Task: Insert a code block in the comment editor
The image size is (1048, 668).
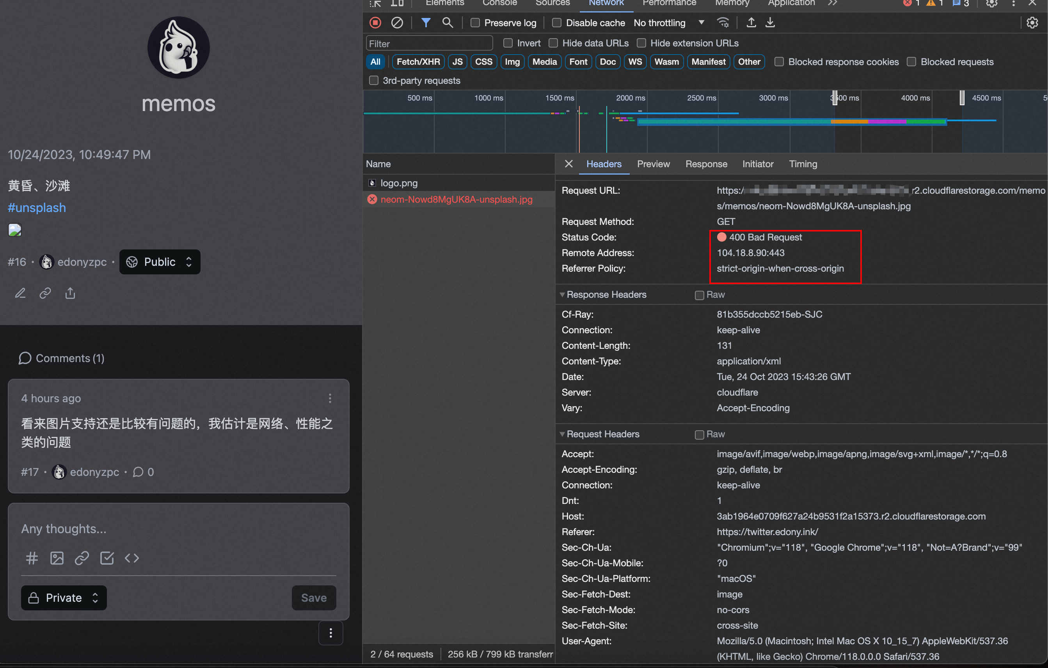Action: point(132,558)
